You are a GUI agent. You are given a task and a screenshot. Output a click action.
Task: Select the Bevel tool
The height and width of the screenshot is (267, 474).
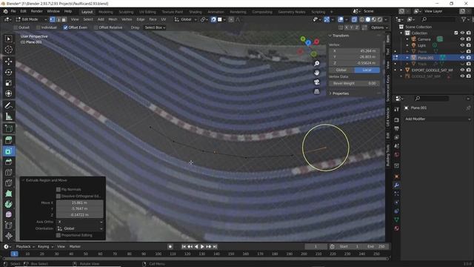point(8,162)
